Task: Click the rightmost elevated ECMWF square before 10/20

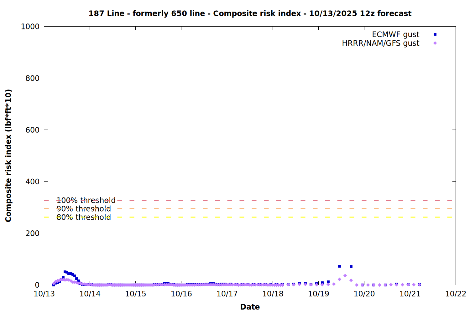Action: click(351, 267)
